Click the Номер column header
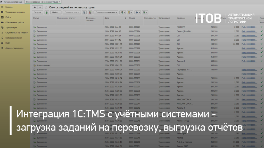 (x=136, y=20)
